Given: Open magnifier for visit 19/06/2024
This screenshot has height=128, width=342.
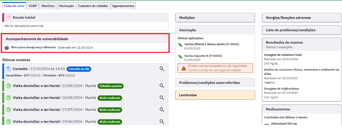Looking at the screenshot, I should (x=162, y=121).
